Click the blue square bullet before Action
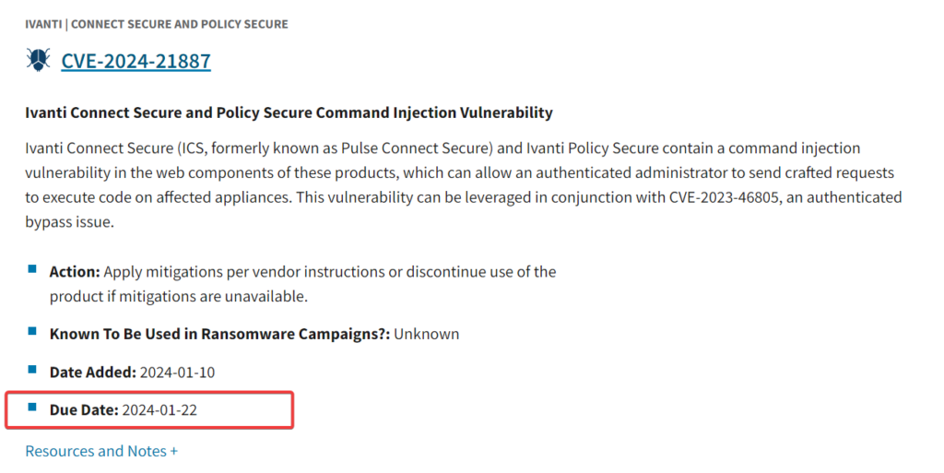The height and width of the screenshot is (473, 944). [32, 269]
